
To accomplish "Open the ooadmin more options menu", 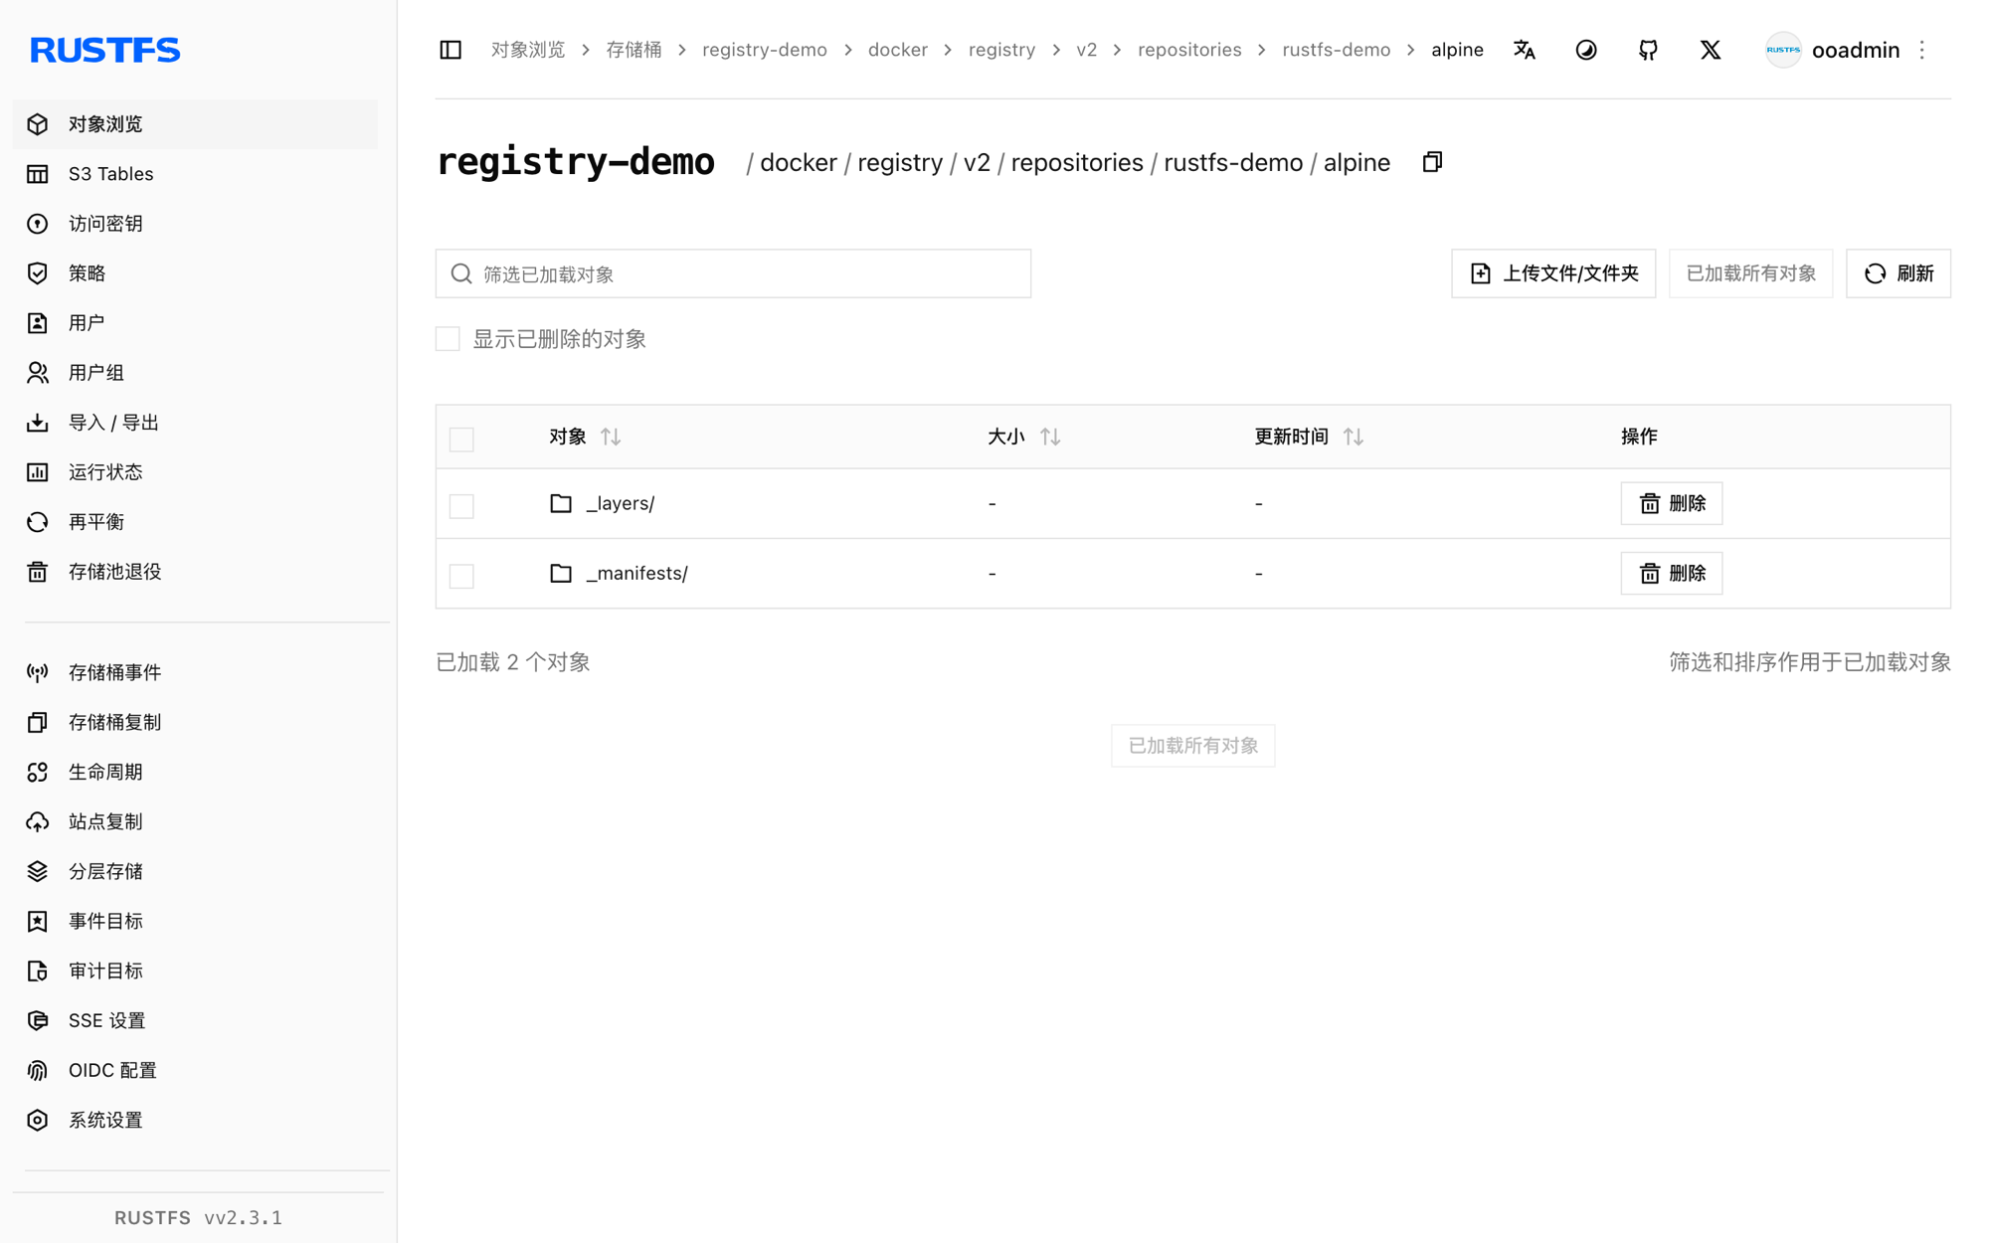I will 1922,50.
